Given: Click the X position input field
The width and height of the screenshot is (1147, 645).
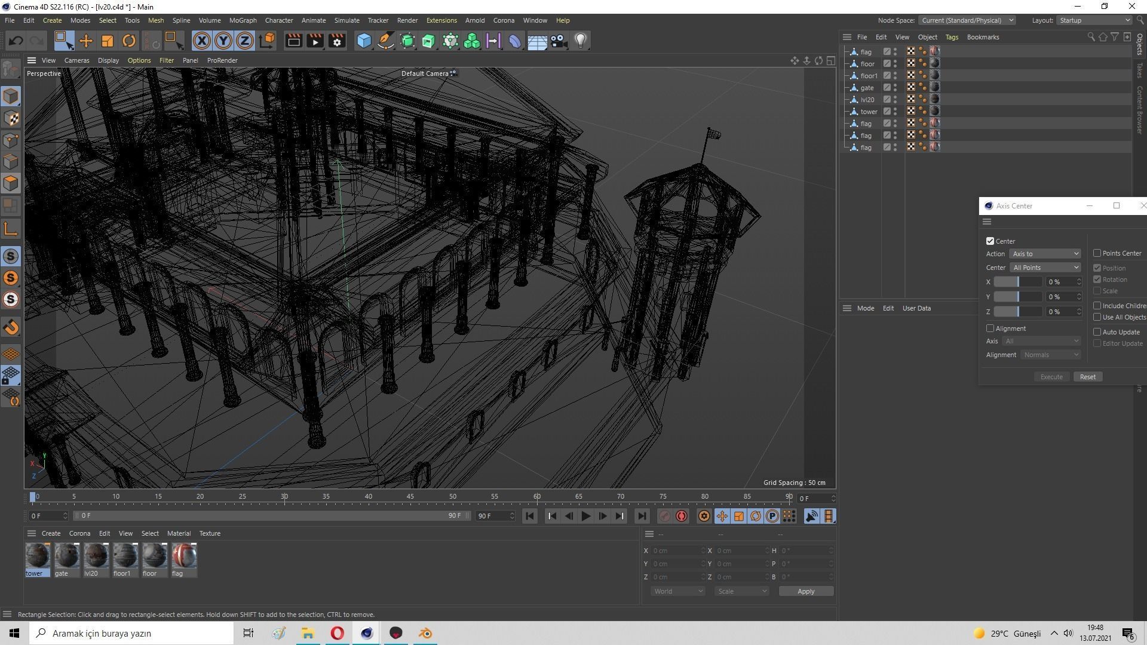Looking at the screenshot, I should coord(677,551).
